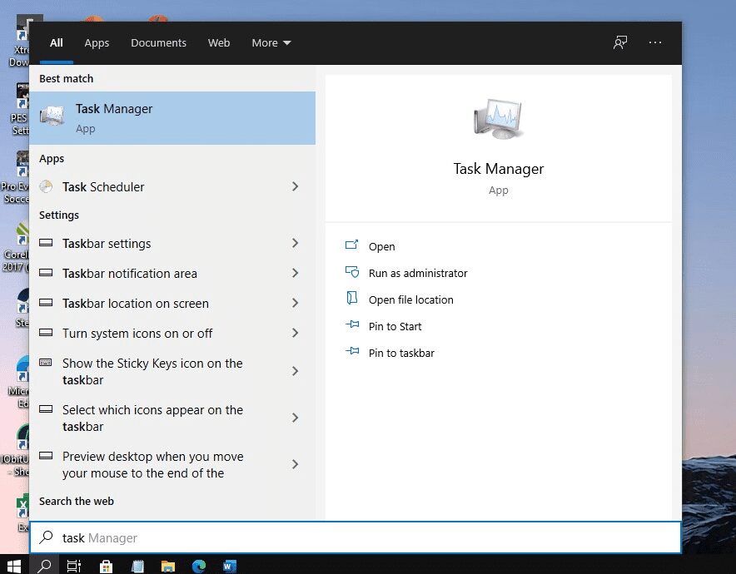Expand Select which icons appear chevron

point(296,418)
